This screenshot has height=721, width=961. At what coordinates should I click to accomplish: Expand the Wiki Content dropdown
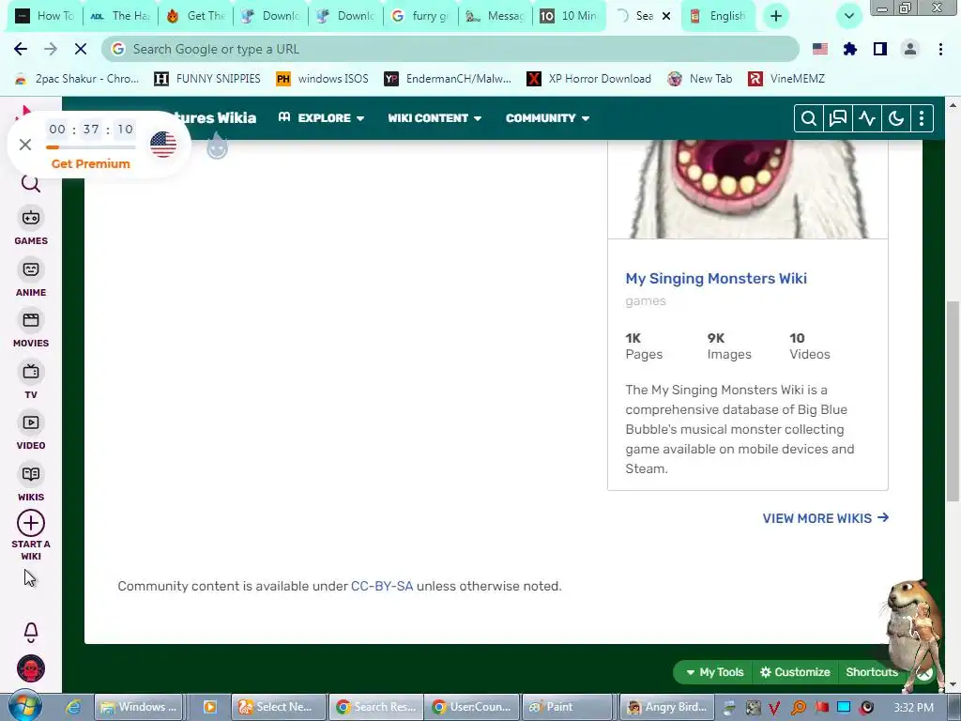[x=435, y=117]
